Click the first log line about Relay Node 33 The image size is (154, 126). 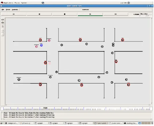29,113
